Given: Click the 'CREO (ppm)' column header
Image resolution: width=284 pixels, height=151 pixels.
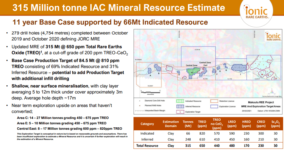Looking at the screenshot, I should [x=261, y=124].
